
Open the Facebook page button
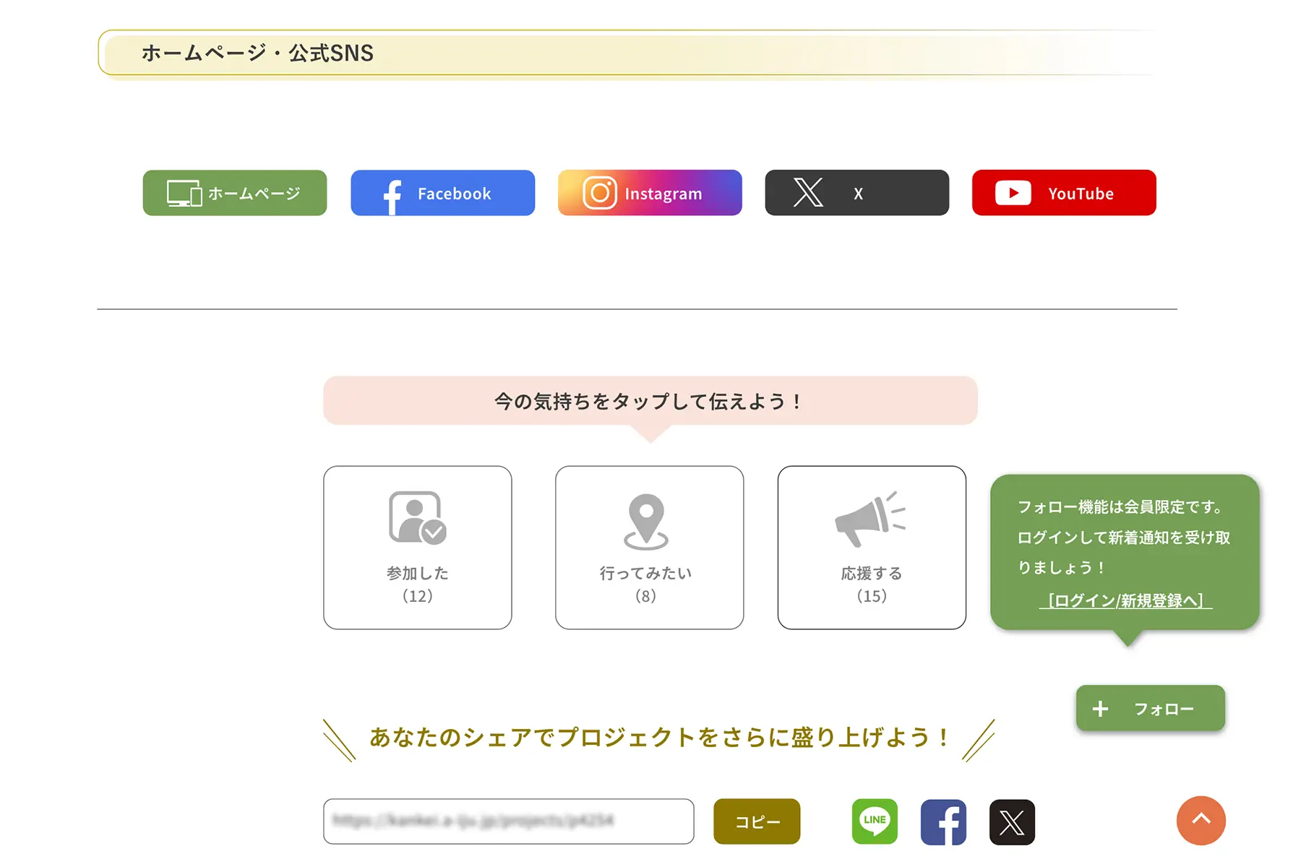pos(442,193)
